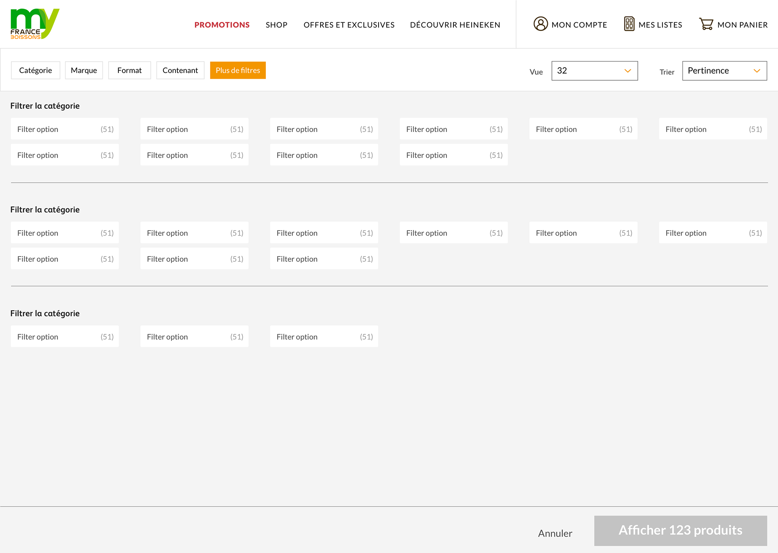The width and height of the screenshot is (778, 553).
Task: Toggle first filter option in top section
Action: 65,129
